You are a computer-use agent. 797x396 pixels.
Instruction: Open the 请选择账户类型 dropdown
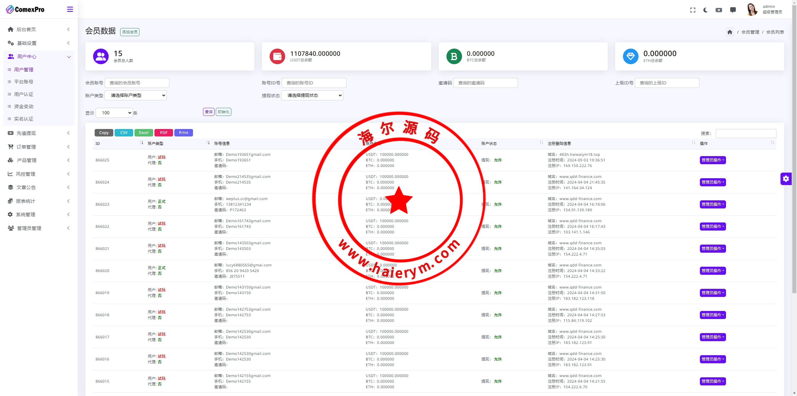[x=136, y=95]
